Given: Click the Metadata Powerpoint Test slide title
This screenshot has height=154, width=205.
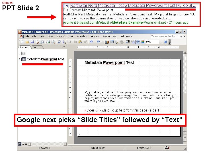Looking at the screenshot, I should click(109, 62).
